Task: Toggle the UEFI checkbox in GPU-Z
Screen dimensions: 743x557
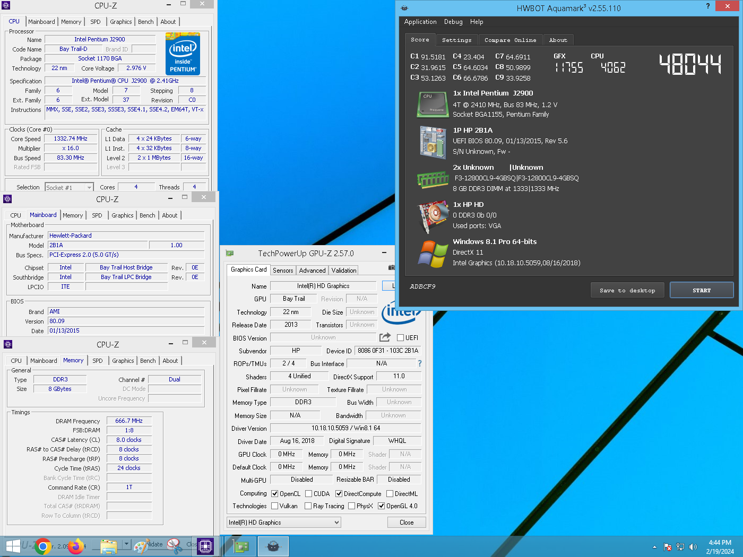Action: pos(401,338)
